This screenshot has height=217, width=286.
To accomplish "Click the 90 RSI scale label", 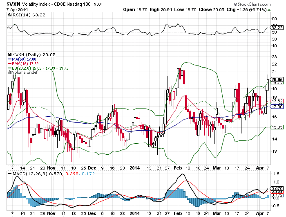I will pos(274,19).
